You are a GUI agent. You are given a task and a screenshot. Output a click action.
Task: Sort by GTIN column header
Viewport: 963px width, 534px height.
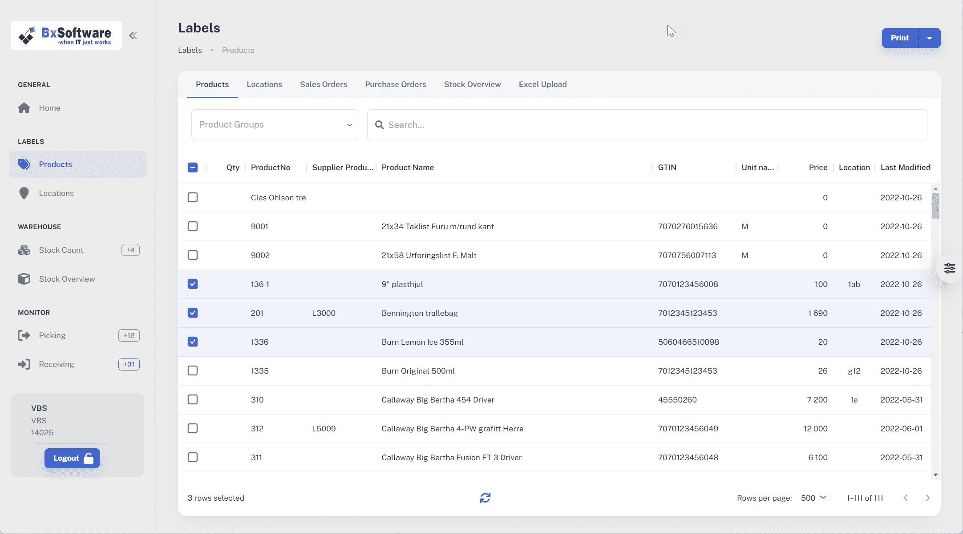point(667,167)
